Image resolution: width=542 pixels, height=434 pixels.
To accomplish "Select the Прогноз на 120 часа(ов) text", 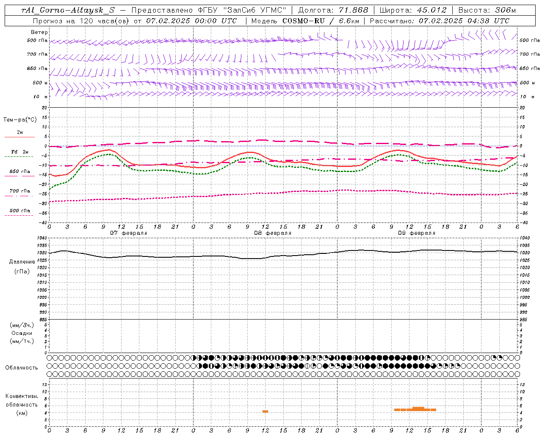I will click(x=81, y=21).
